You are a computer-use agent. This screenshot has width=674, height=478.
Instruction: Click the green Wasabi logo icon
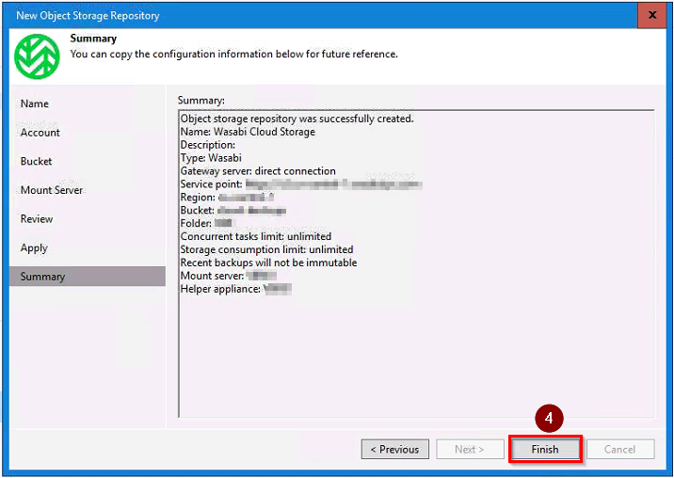(x=37, y=56)
